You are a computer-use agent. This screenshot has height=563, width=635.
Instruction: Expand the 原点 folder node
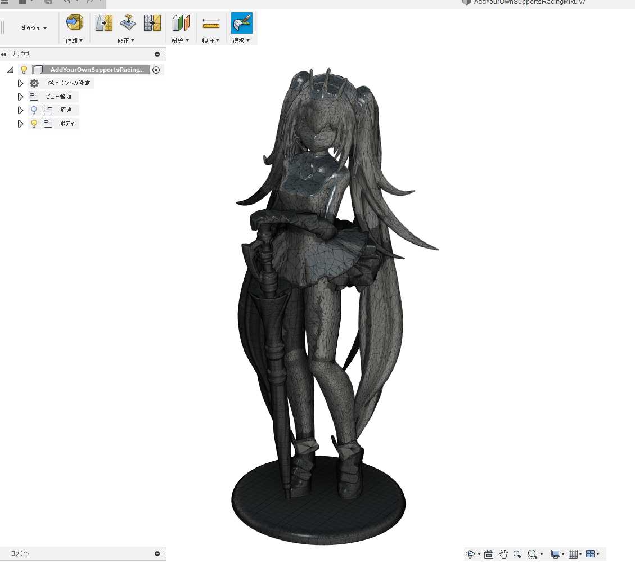click(20, 110)
